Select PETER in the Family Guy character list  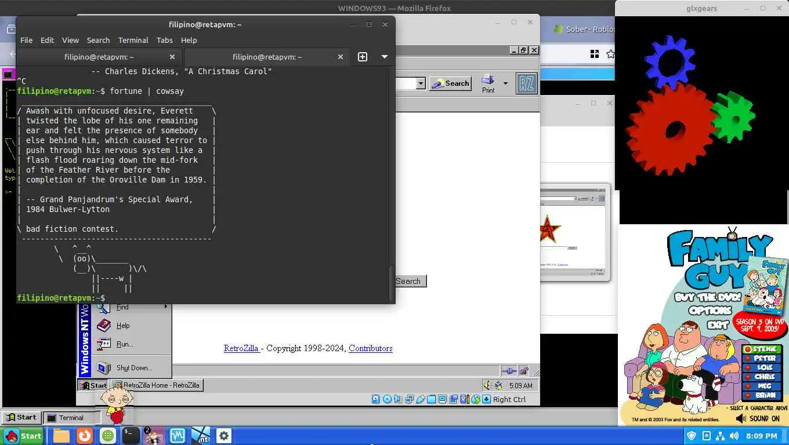point(763,359)
